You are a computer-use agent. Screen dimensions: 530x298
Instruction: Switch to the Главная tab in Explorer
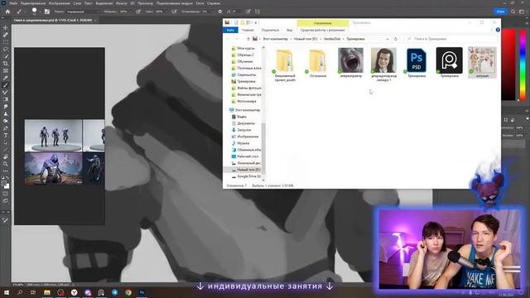pyautogui.click(x=248, y=30)
